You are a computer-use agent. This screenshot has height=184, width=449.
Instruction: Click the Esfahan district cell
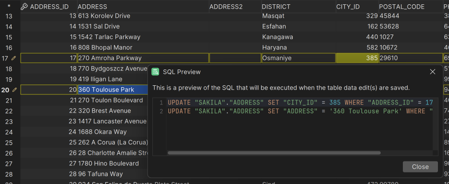click(299, 26)
